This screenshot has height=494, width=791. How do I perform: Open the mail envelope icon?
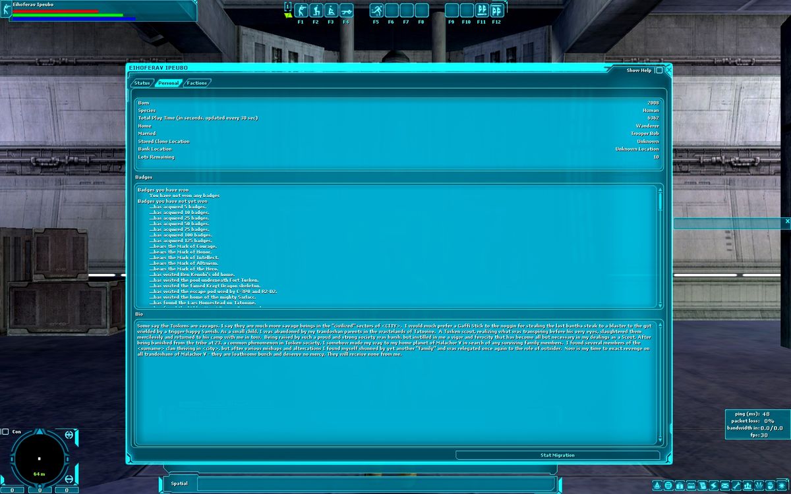[724, 485]
